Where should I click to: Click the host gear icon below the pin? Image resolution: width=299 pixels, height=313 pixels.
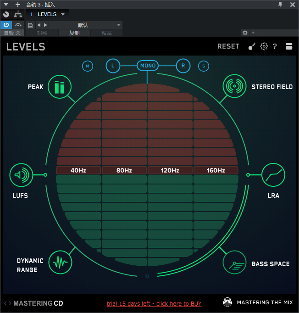[x=245, y=33]
